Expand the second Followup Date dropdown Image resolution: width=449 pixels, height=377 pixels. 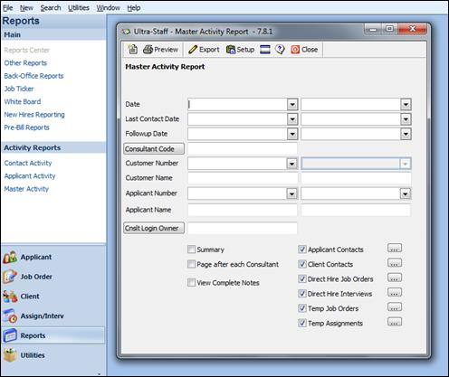[x=406, y=134]
